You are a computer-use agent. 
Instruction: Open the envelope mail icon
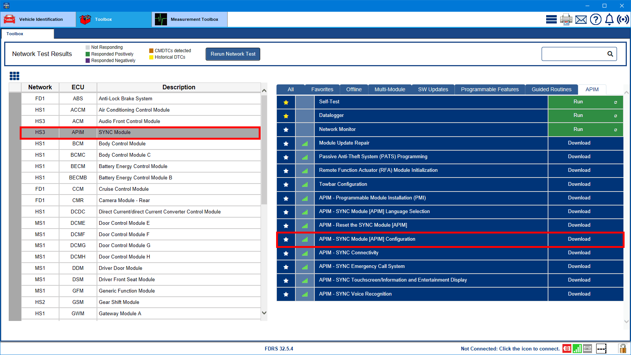581,20
